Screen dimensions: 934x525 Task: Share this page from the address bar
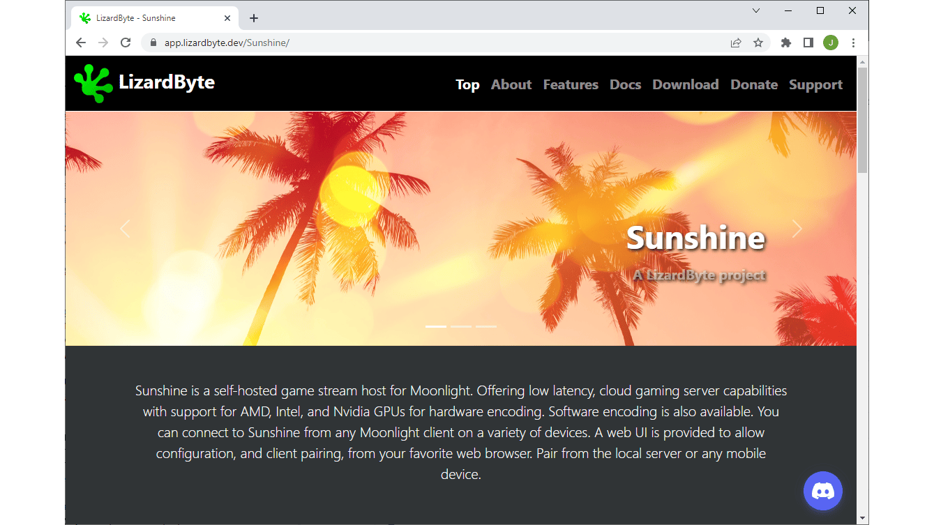736,43
